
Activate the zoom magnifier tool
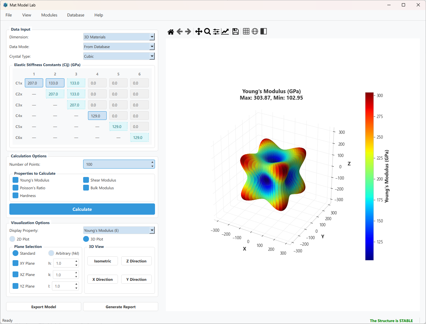208,32
